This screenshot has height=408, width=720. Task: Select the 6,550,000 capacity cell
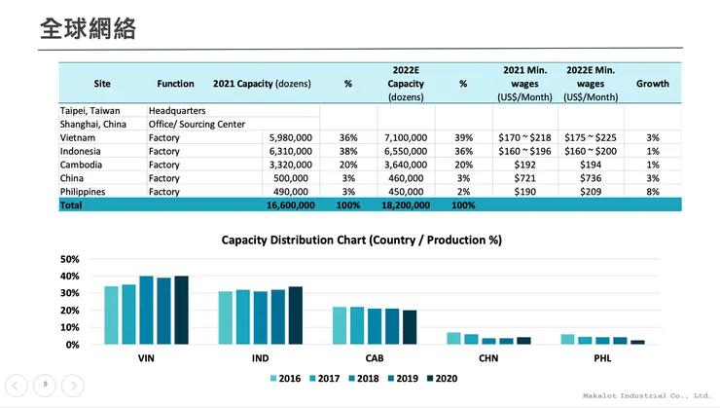point(406,151)
